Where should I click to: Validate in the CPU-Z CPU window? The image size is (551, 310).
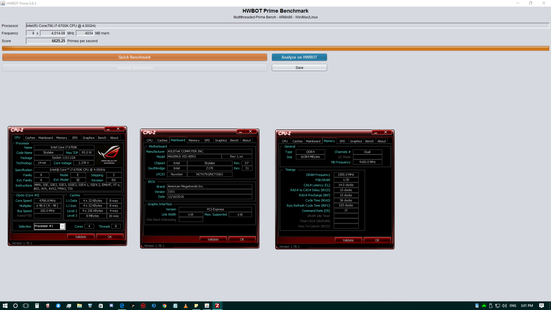click(x=81, y=237)
